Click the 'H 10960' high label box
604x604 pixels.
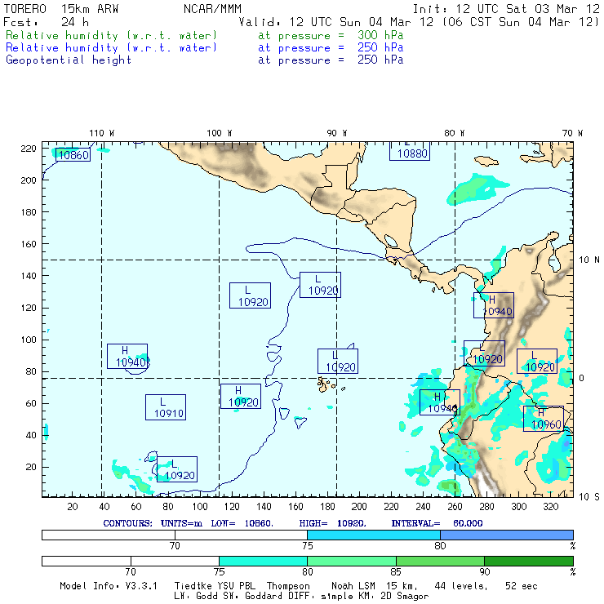coord(544,419)
